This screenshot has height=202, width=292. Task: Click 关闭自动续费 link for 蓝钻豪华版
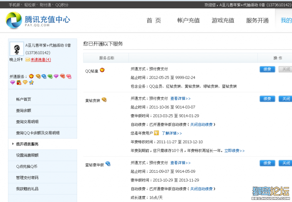point(201,189)
